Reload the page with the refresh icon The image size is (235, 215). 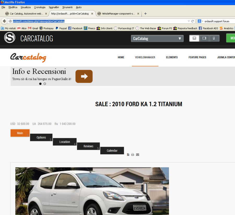click(x=193, y=21)
